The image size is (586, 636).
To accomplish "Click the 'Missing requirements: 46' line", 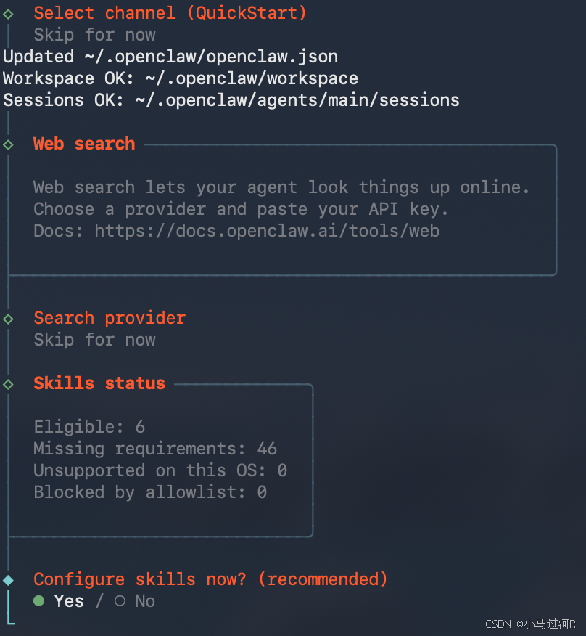I will coord(155,449).
